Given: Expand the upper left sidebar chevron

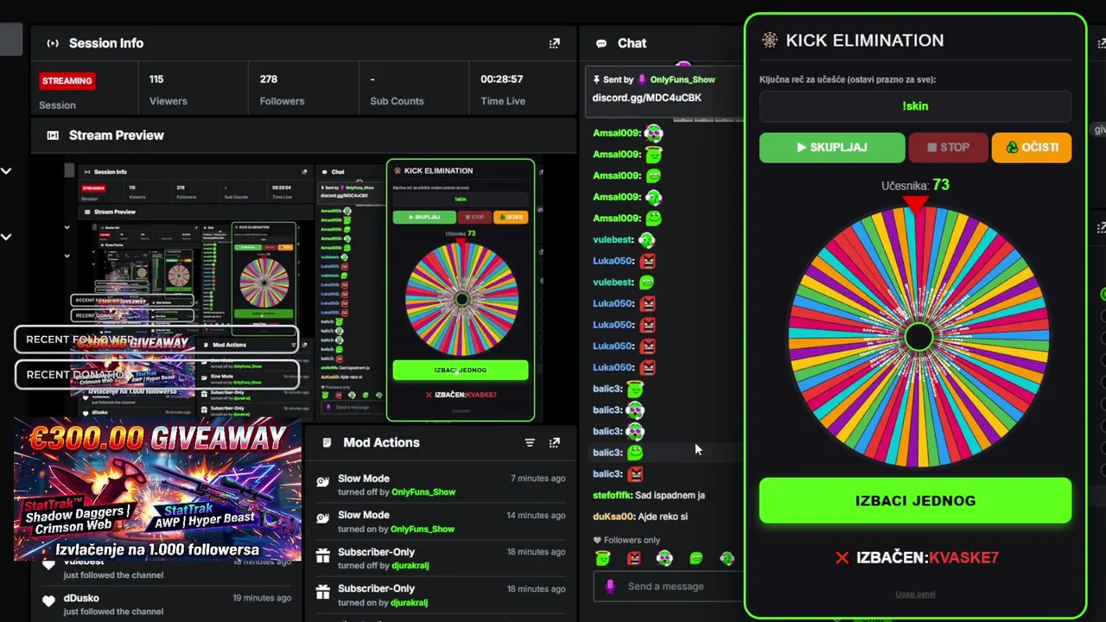Looking at the screenshot, I should (x=6, y=171).
